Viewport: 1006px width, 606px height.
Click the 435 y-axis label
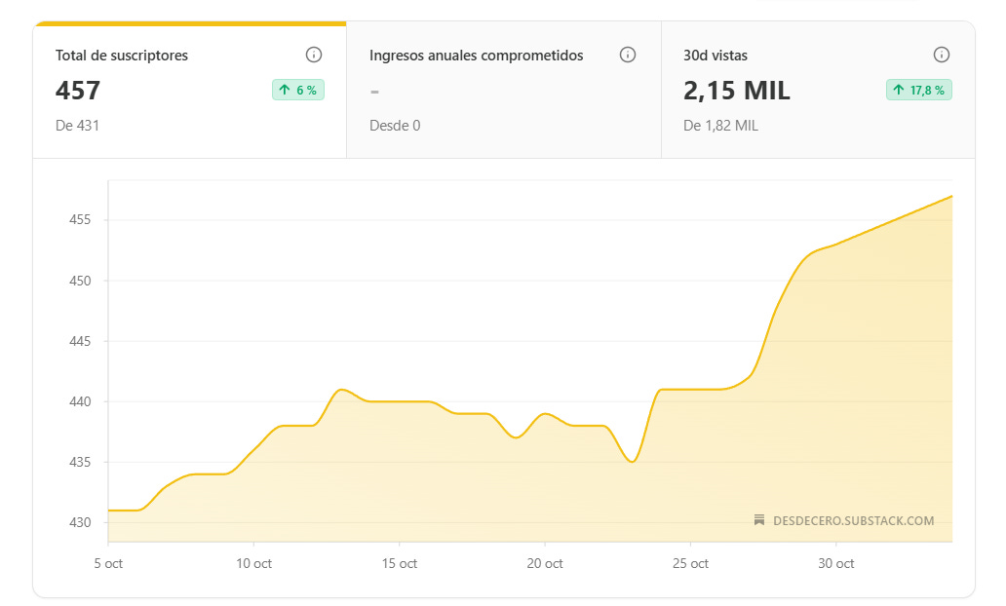pos(80,463)
